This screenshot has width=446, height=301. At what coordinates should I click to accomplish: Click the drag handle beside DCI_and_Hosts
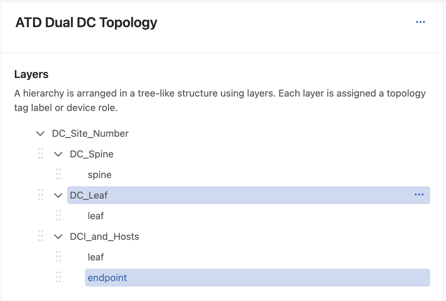[x=41, y=236]
